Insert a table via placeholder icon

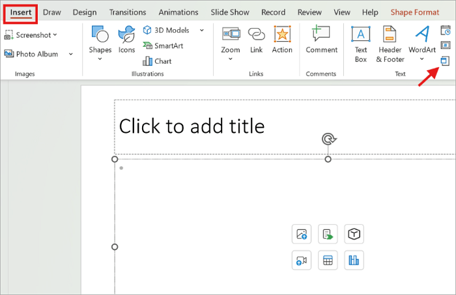(328, 260)
